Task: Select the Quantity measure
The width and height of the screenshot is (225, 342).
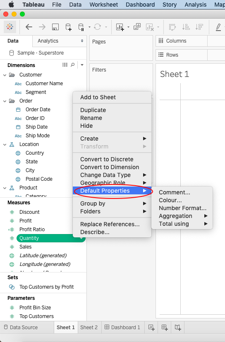Action: tap(50, 238)
